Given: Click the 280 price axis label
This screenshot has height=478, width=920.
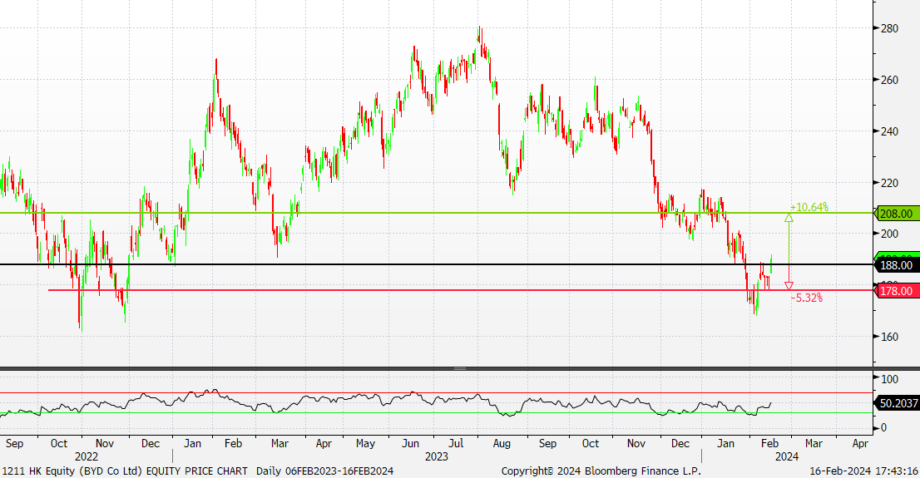Looking at the screenshot, I should tap(889, 28).
